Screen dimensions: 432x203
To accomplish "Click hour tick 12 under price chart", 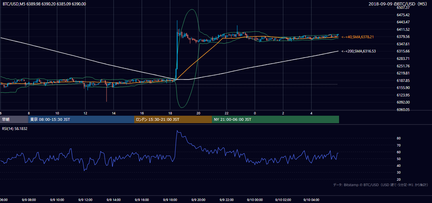I will 85,113.
